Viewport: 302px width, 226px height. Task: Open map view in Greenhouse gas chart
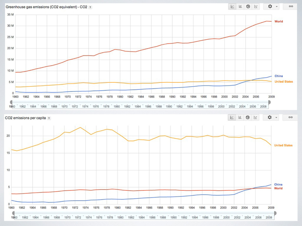coord(248,6)
